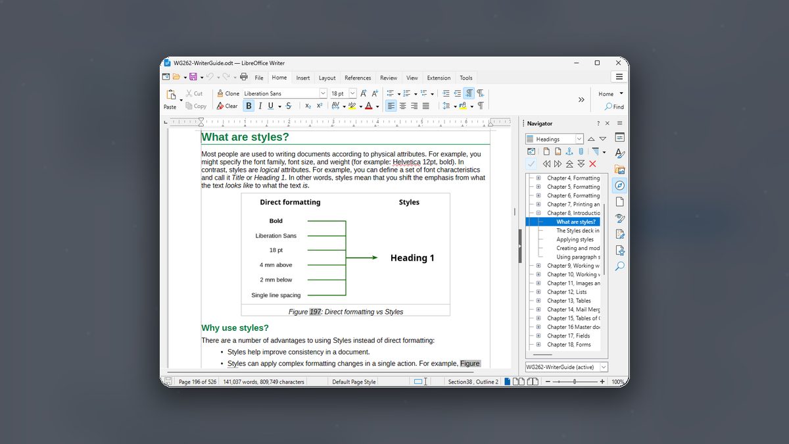Select 'Applying styles' in Navigator
Screen dimensions: 789x444
pos(575,239)
